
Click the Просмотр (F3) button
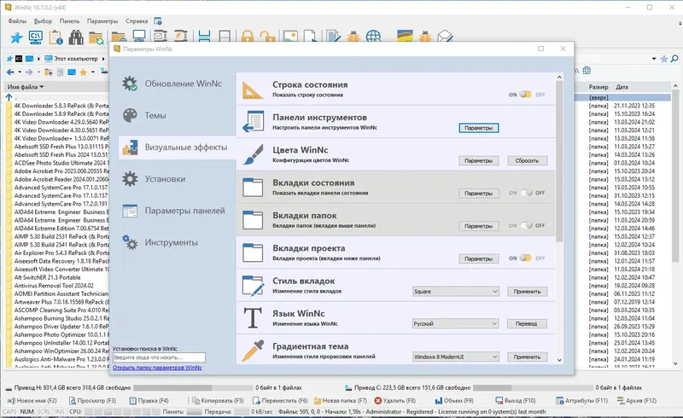click(92, 400)
